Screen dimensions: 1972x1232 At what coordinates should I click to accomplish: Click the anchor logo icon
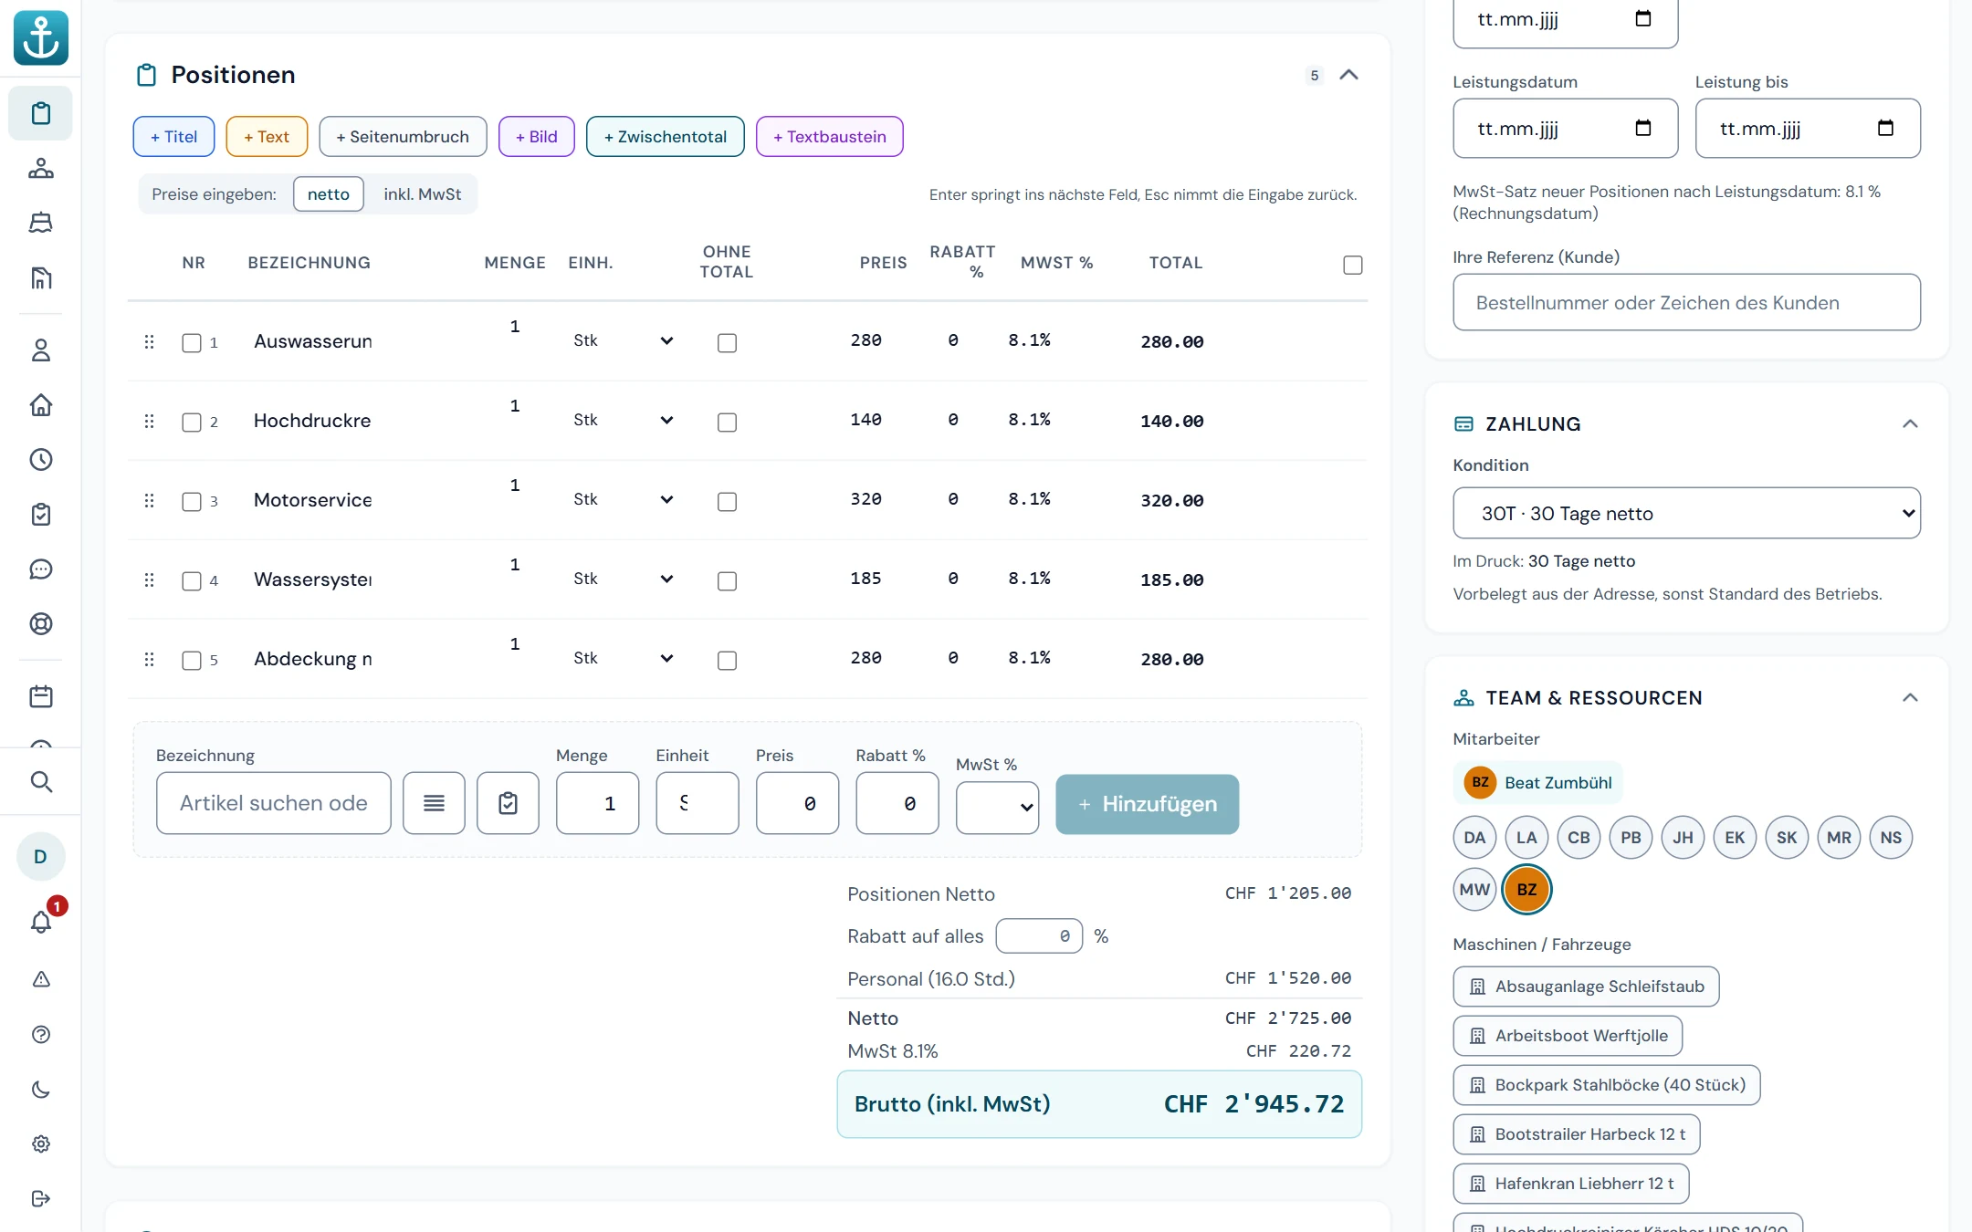coord(41,38)
